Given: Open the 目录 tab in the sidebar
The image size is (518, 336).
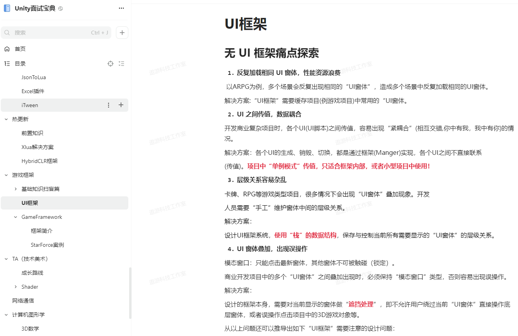Looking at the screenshot, I should click(20, 64).
